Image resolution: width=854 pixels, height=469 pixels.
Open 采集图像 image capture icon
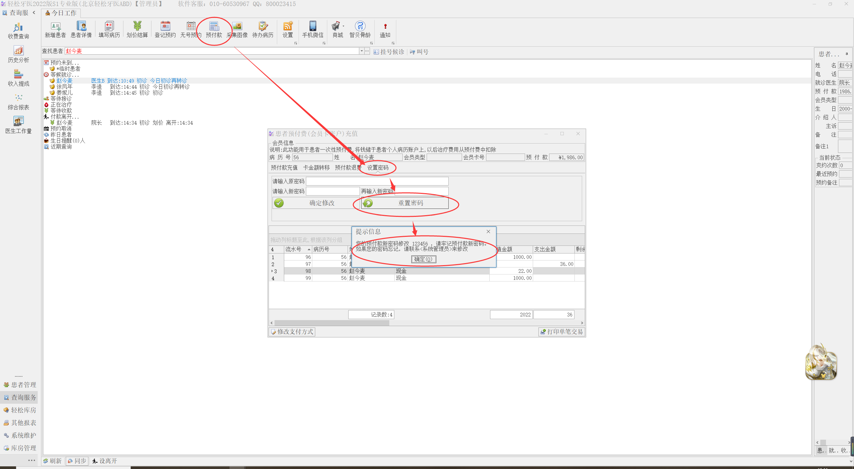click(x=237, y=30)
